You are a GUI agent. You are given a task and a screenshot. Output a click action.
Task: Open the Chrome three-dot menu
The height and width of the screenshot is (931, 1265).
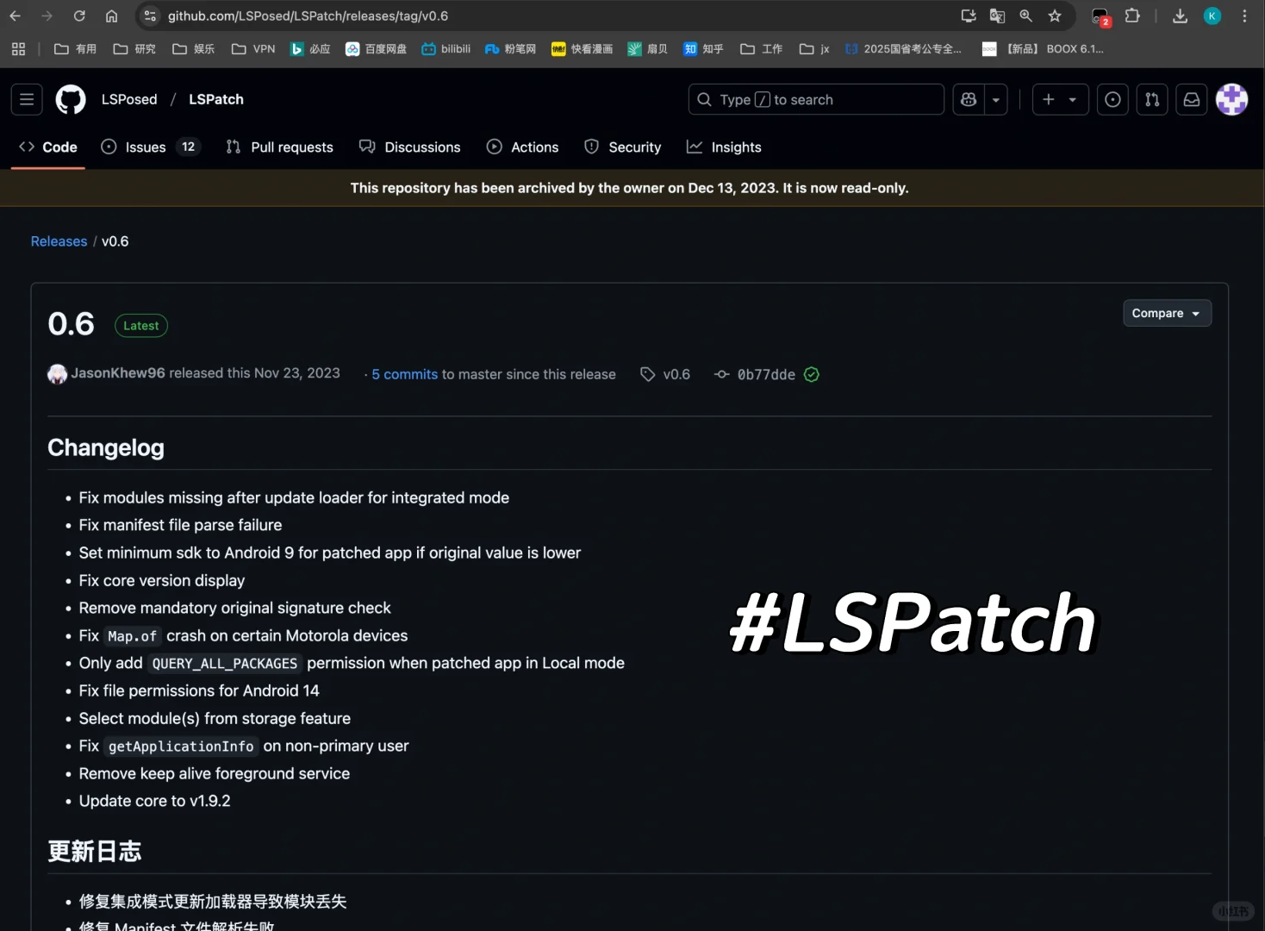coord(1244,16)
